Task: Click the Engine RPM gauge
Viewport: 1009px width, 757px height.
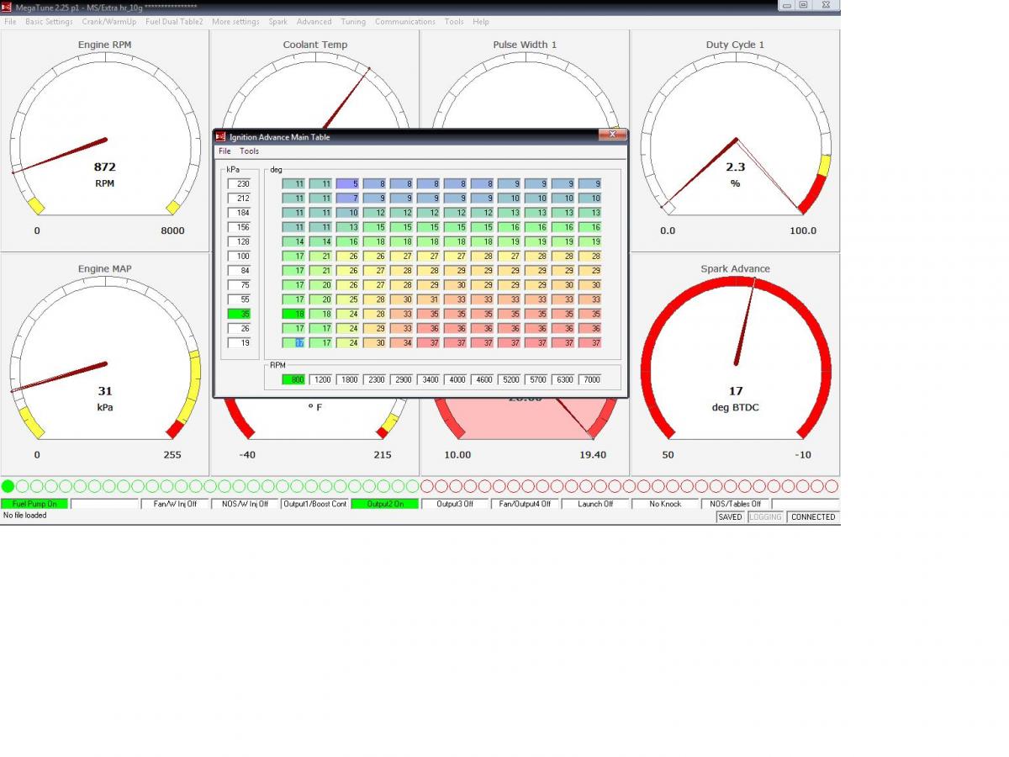Action: [105, 140]
